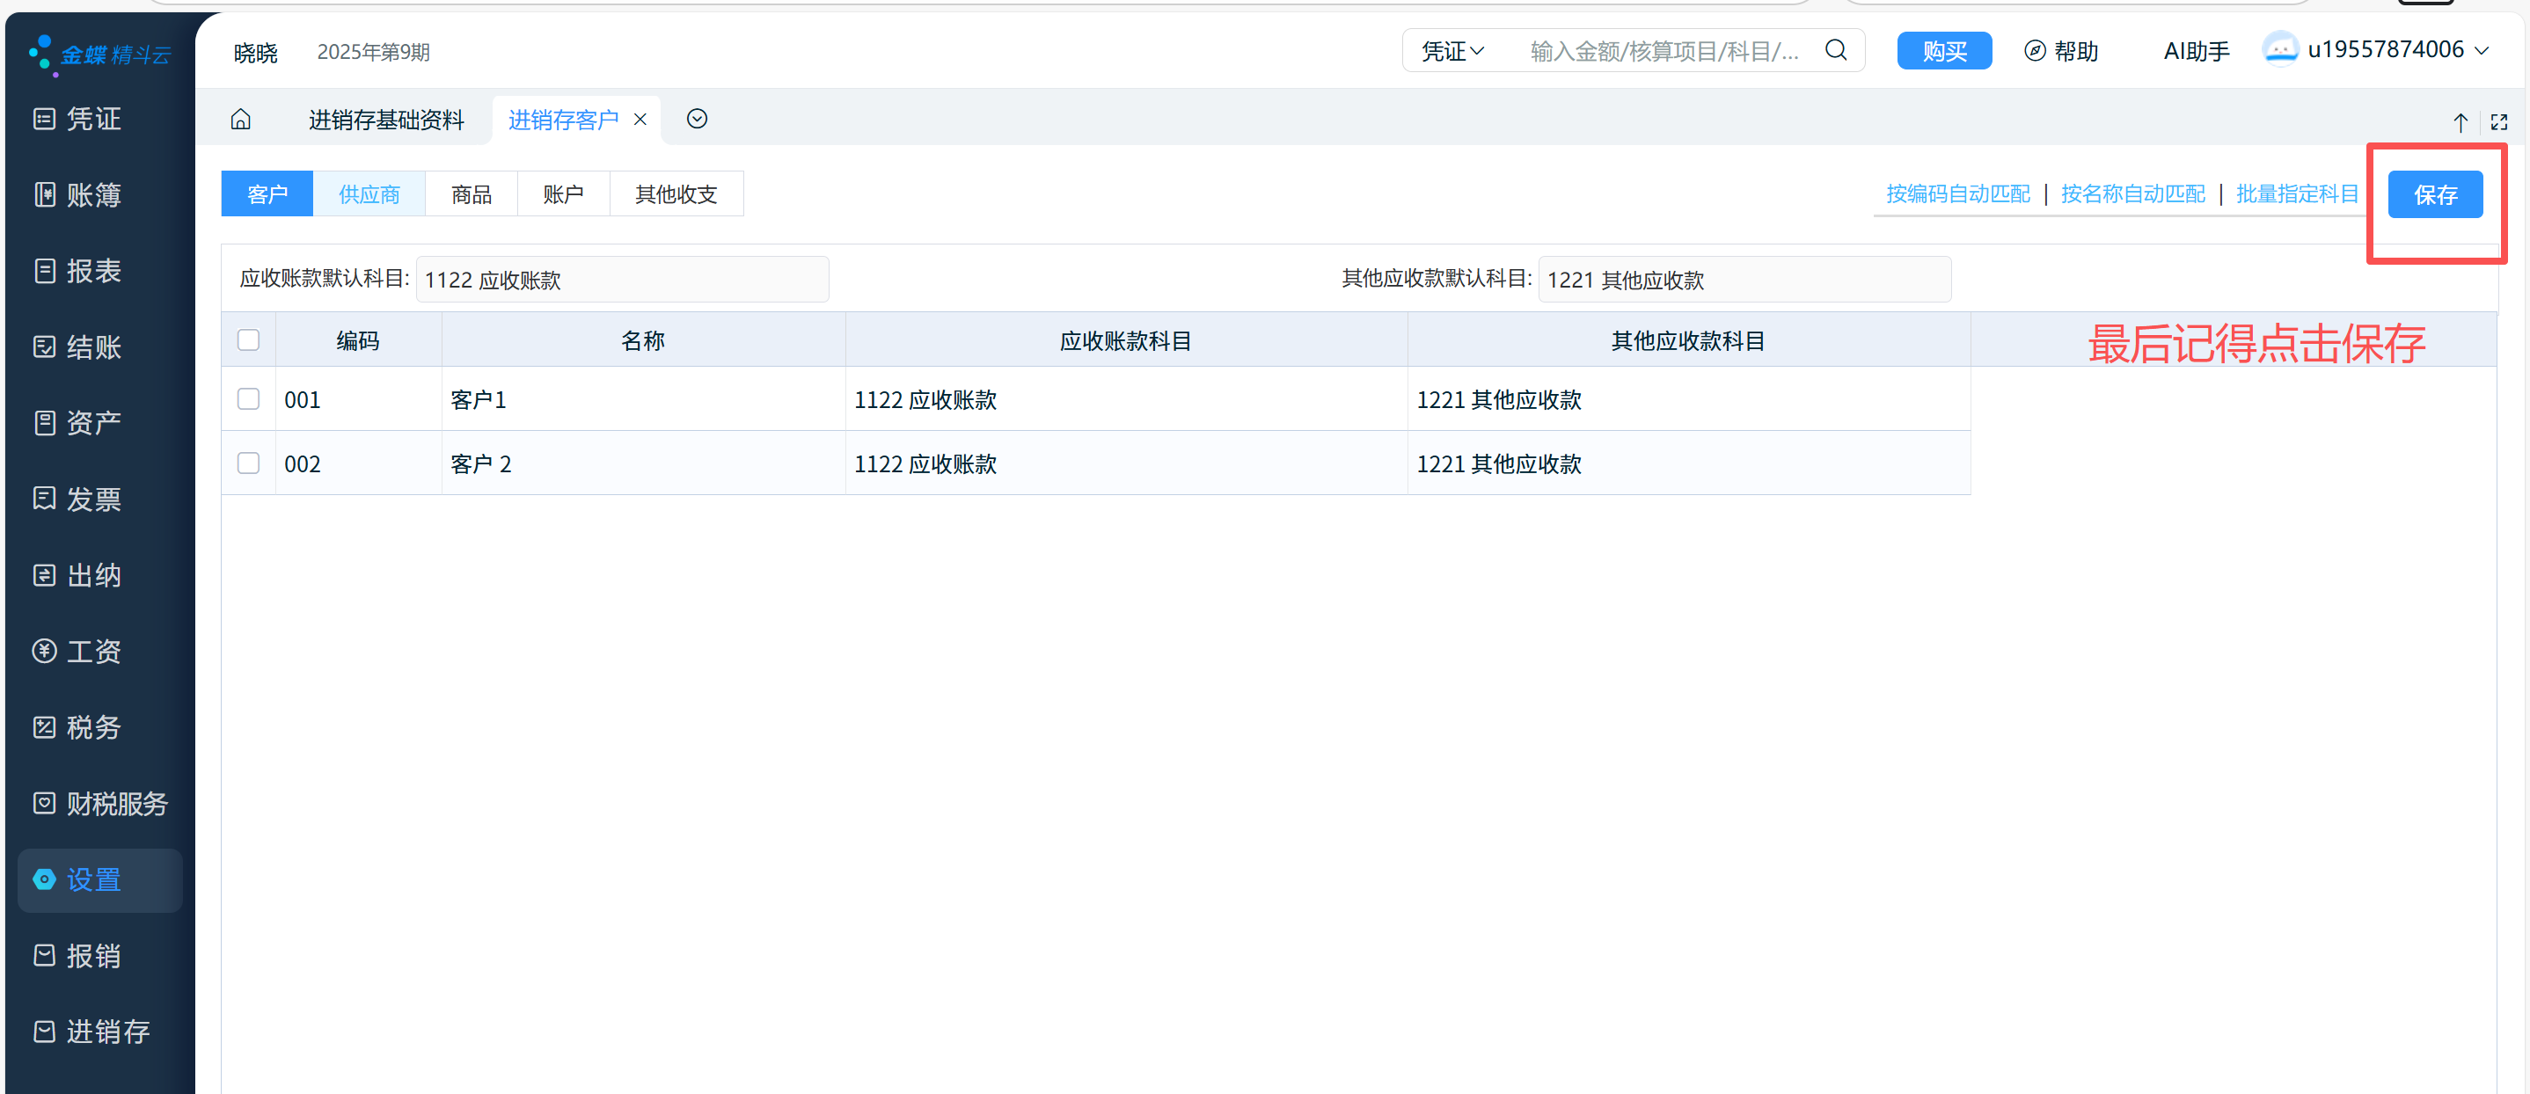Open the 进销存 sidebar module
Image resolution: width=2530 pixels, height=1094 pixels.
point(92,1032)
